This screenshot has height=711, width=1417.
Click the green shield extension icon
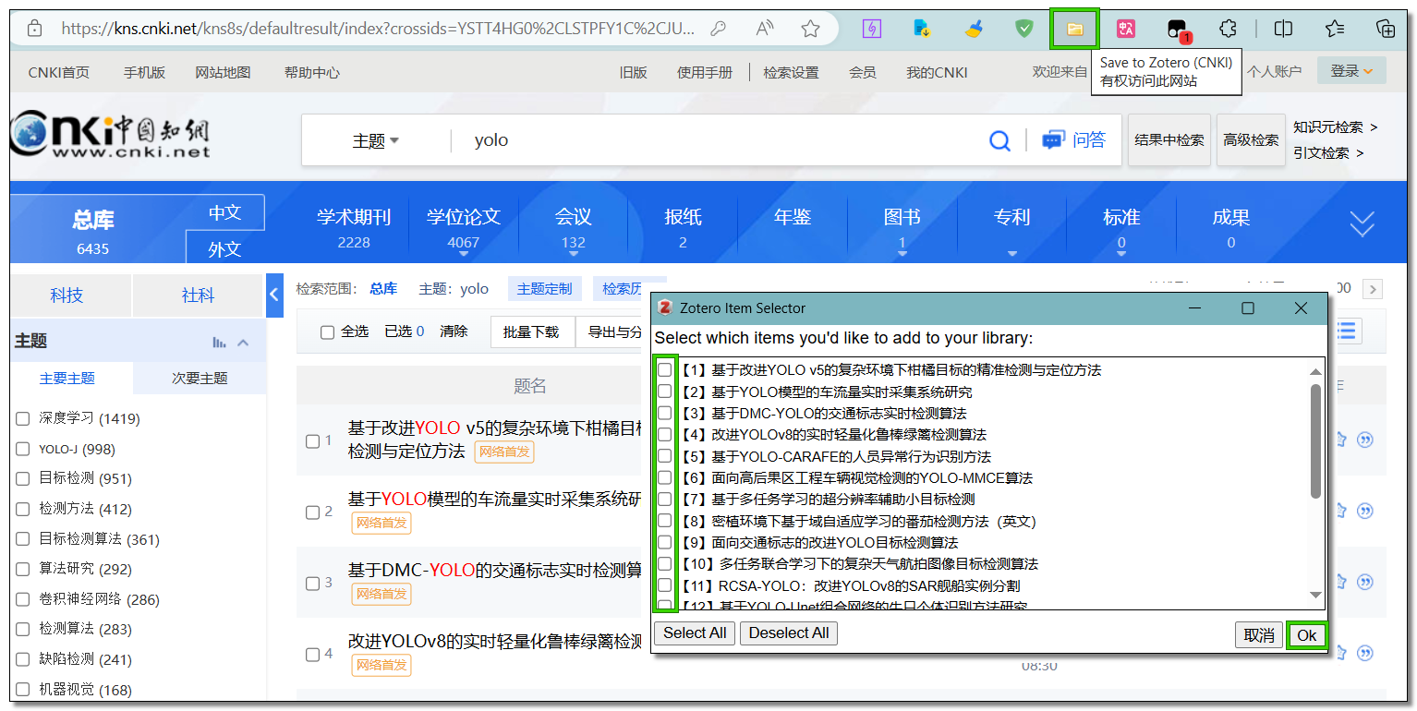[1023, 29]
